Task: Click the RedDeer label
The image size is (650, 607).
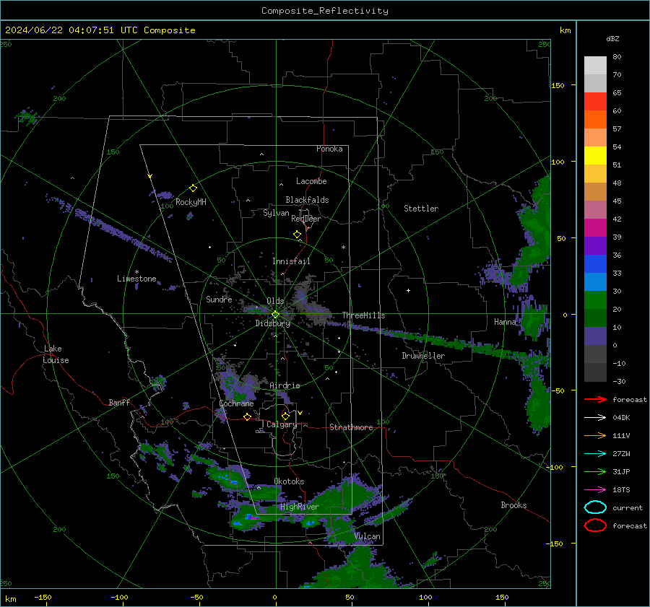Action: click(306, 219)
